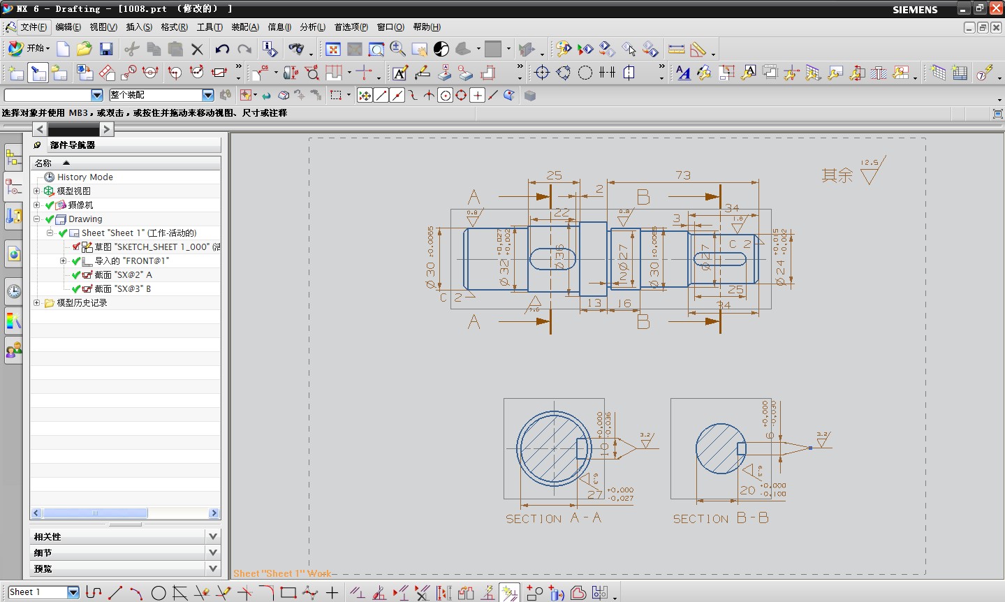This screenshot has height=602, width=1005.
Task: Toggle the 摄像机 node checkmark
Action: tap(50, 205)
